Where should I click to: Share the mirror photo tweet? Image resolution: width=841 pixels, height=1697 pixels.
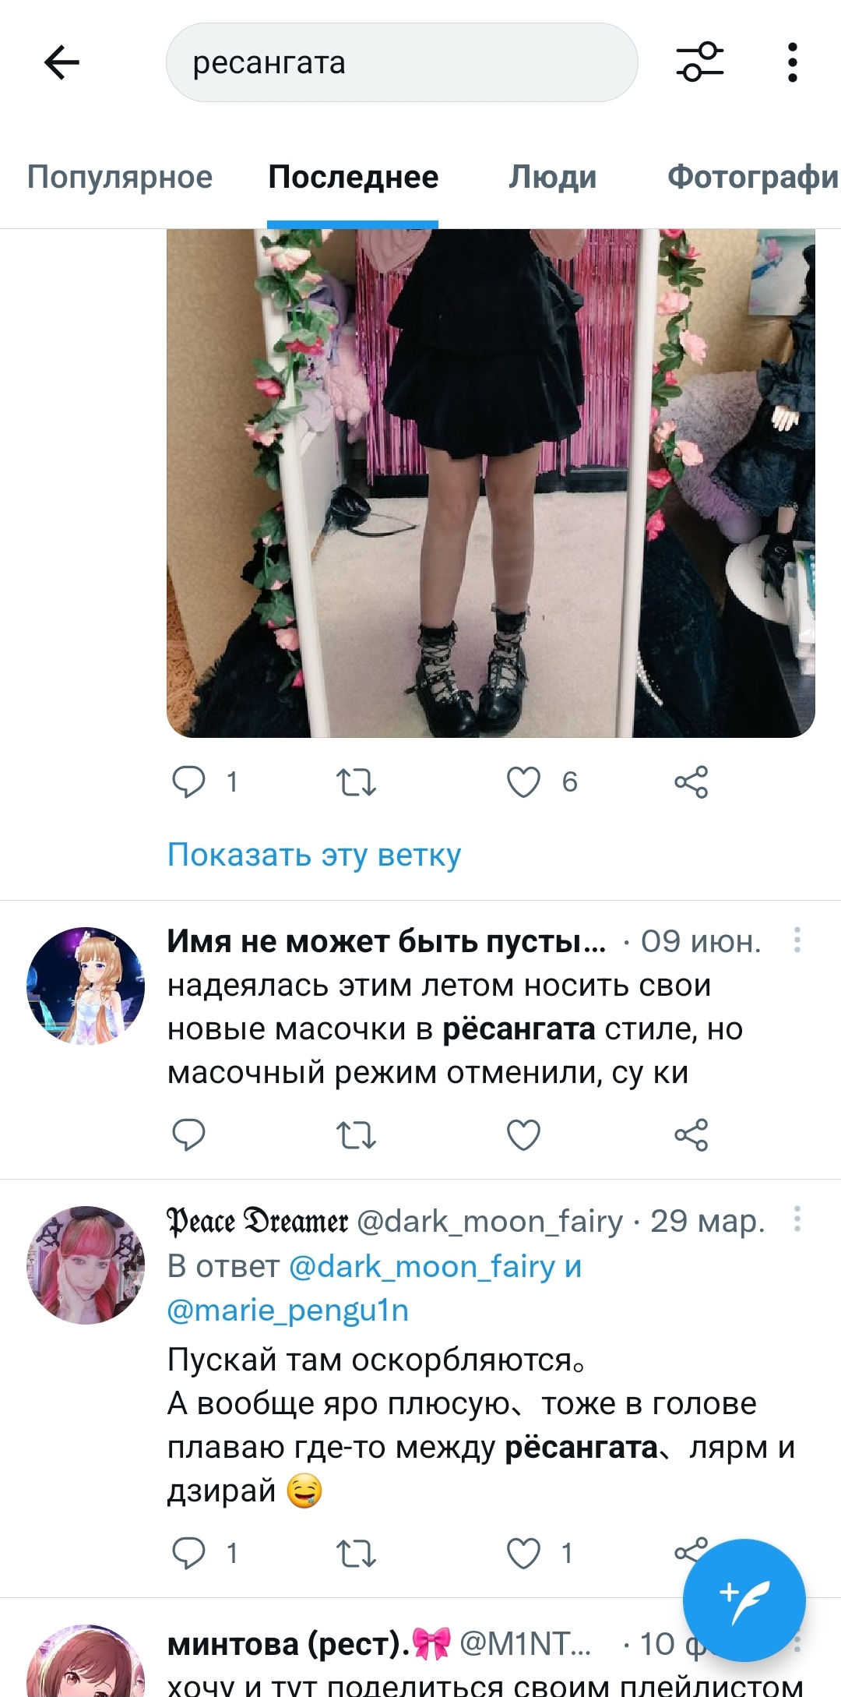691,781
